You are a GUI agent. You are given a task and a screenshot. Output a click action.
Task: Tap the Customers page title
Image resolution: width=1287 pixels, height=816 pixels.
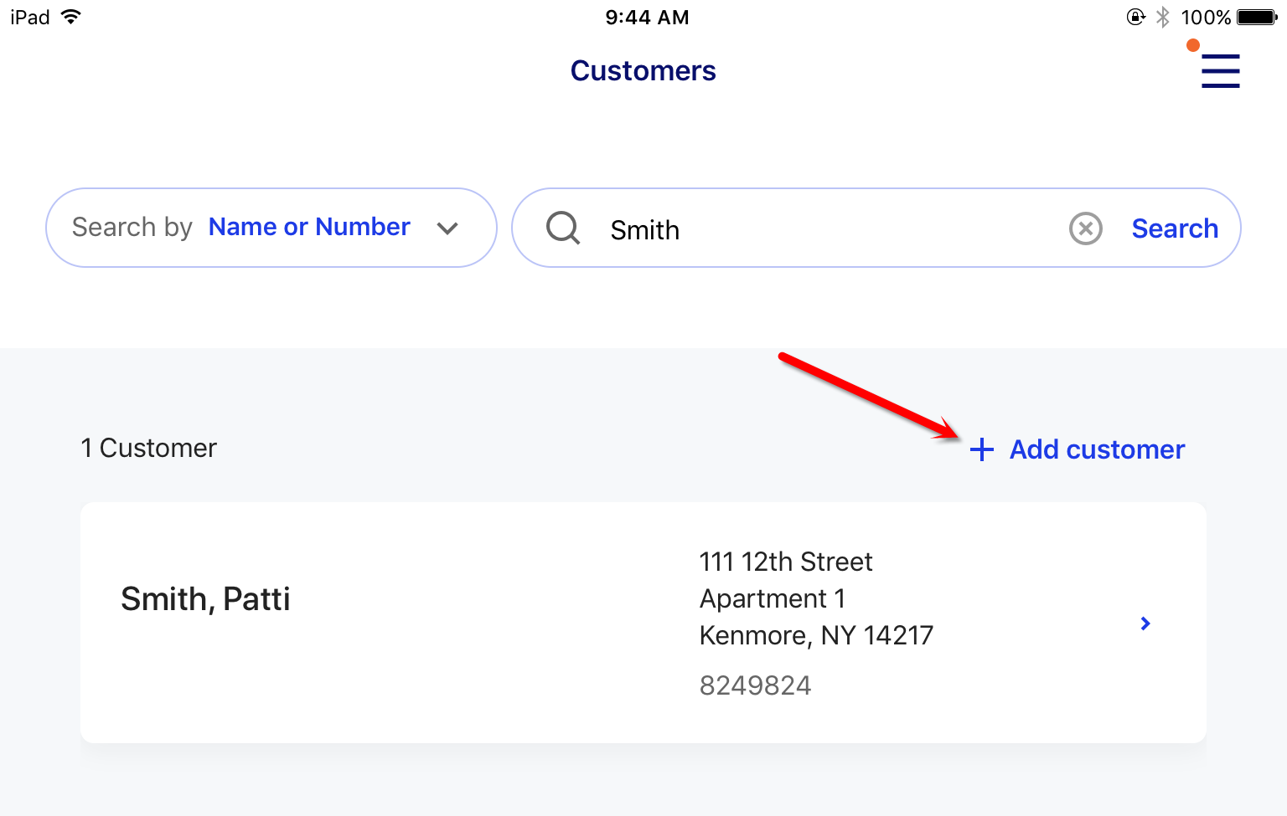tap(643, 71)
